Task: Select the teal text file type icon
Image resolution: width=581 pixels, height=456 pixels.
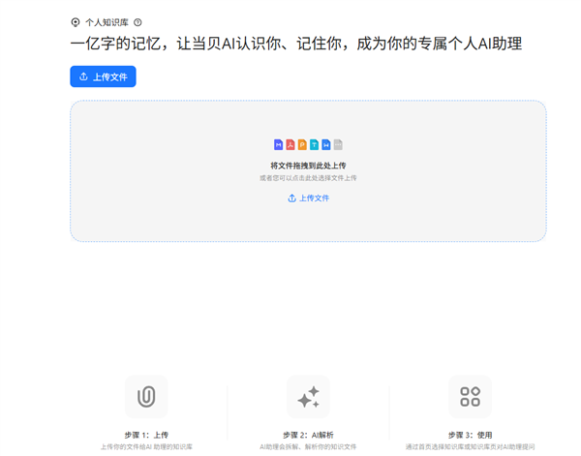Action: tap(315, 145)
